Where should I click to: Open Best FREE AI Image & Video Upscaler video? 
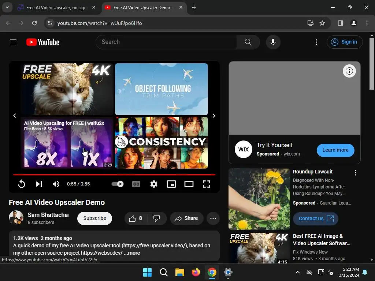click(x=322, y=240)
